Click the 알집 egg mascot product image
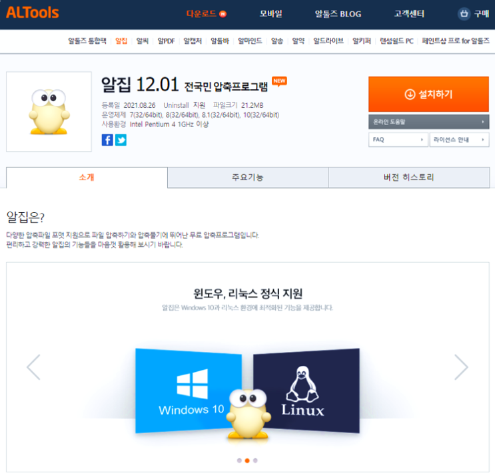This screenshot has width=495, height=473. pos(49,112)
